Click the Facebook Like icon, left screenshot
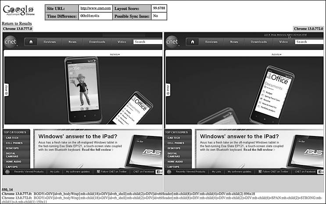This screenshot has height=204, width=326. pos(159,172)
